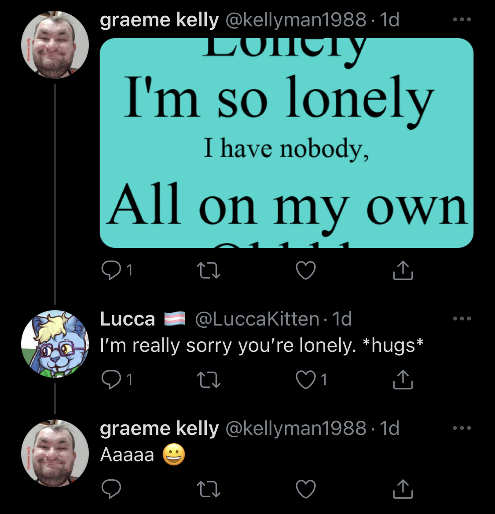Like the 'Aaaaa' tweet
Viewport: 495px width, 514px height.
point(306,489)
